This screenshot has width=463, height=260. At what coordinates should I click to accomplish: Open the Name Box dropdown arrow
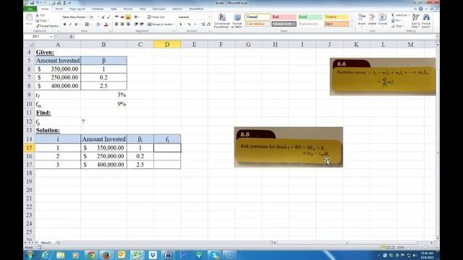(x=51, y=37)
